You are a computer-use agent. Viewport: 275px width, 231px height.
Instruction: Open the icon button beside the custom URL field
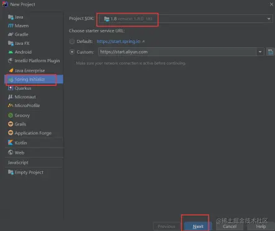270,52
